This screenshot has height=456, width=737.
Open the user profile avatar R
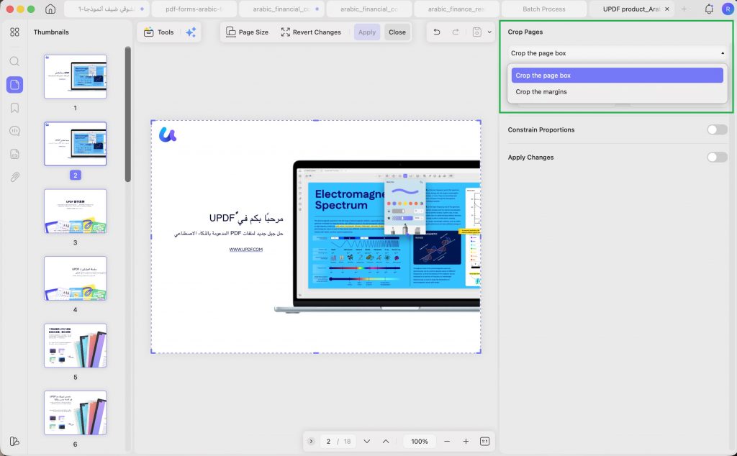[x=727, y=9]
